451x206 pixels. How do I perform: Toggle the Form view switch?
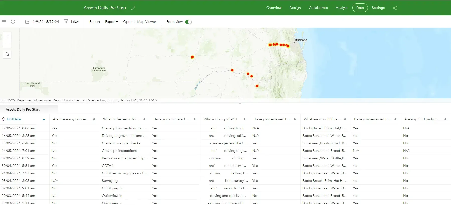point(188,22)
